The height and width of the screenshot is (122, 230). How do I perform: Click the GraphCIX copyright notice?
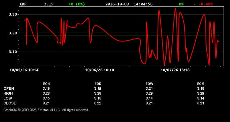tap(46, 110)
